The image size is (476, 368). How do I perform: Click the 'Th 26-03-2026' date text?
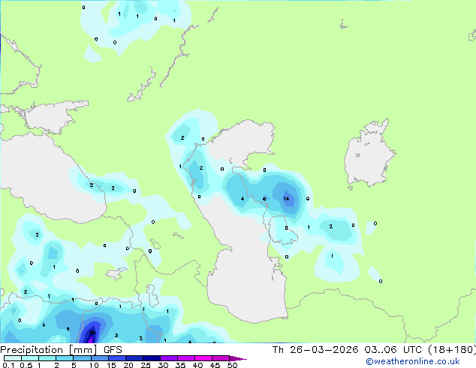[315, 350]
